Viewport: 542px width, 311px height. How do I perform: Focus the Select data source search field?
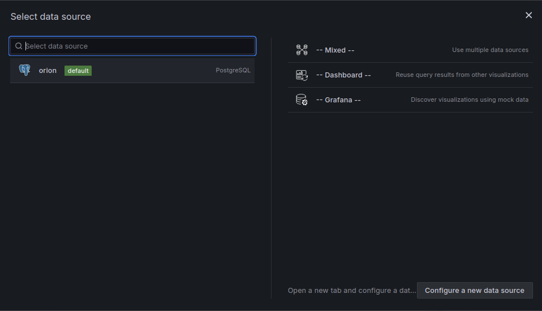tap(132, 46)
